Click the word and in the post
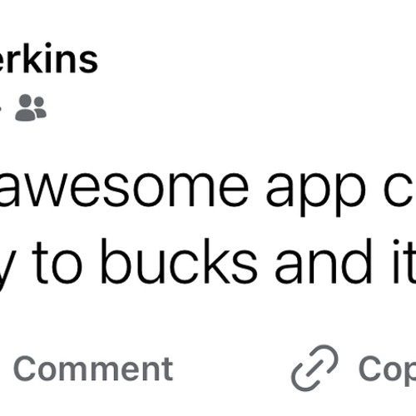 pos(324,261)
